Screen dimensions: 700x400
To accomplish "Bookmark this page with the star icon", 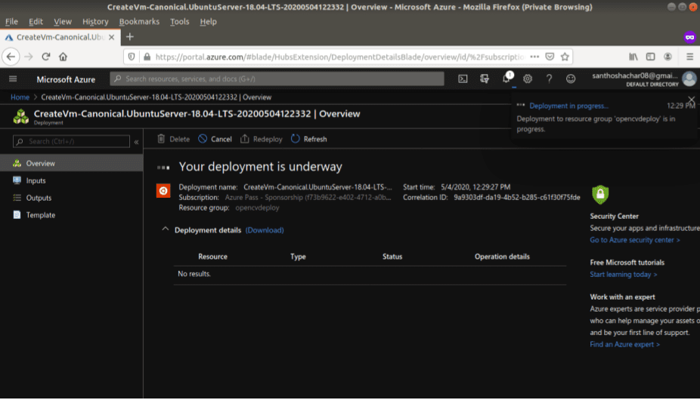I will tap(565, 57).
